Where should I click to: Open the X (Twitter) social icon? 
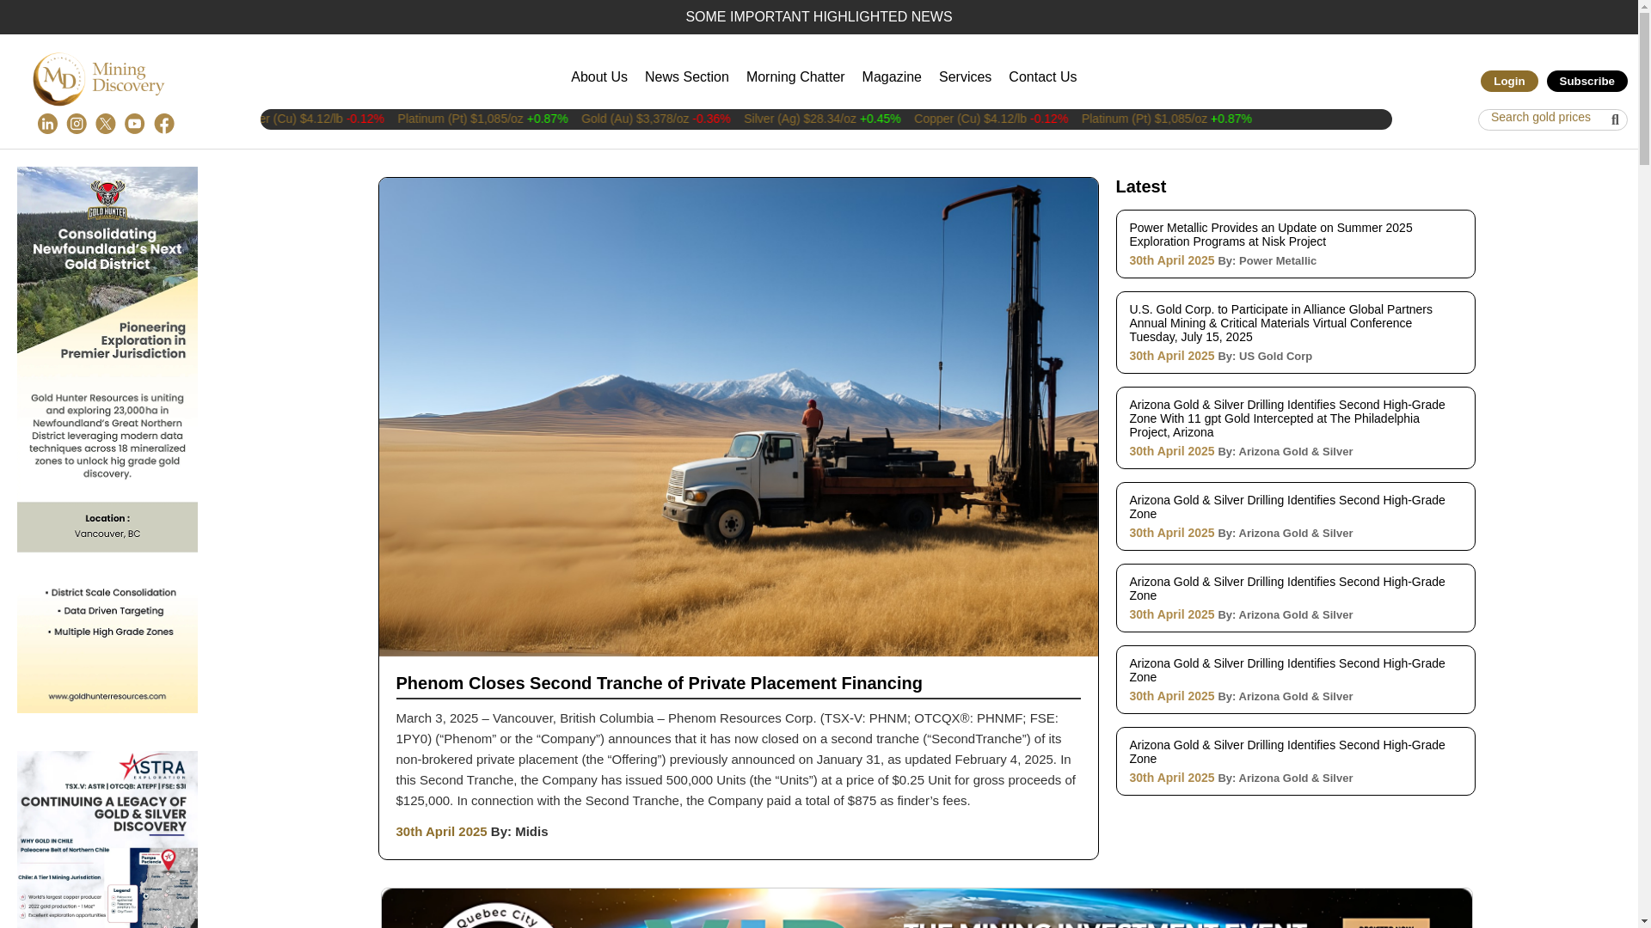point(106,124)
